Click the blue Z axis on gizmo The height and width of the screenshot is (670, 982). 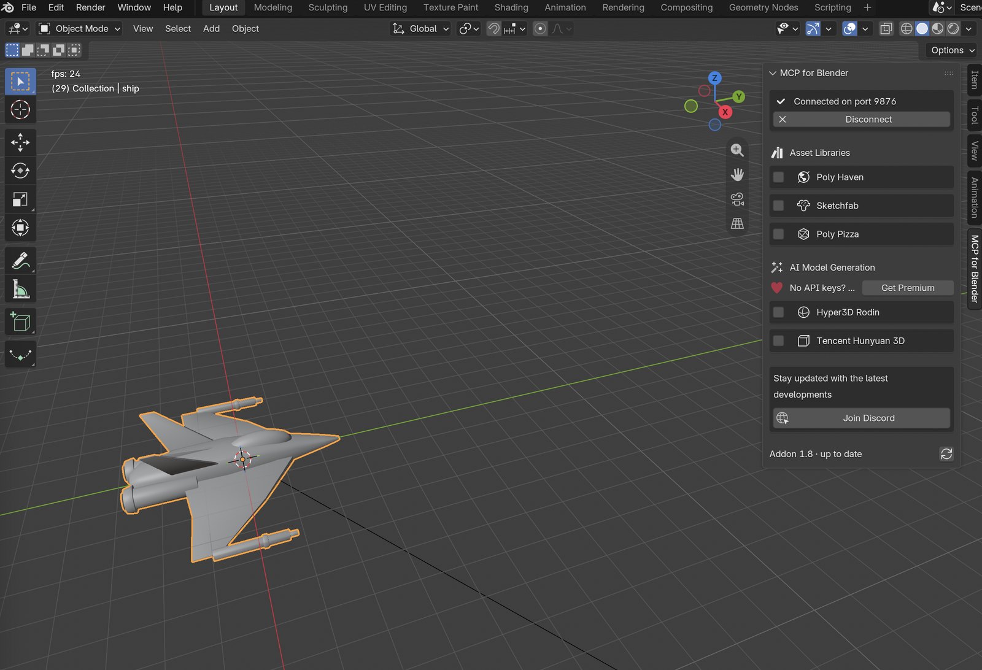[714, 78]
